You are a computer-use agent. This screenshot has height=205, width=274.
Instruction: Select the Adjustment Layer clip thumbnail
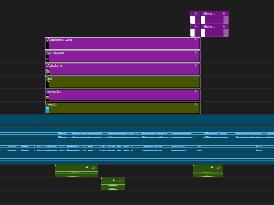pyautogui.click(x=47, y=45)
